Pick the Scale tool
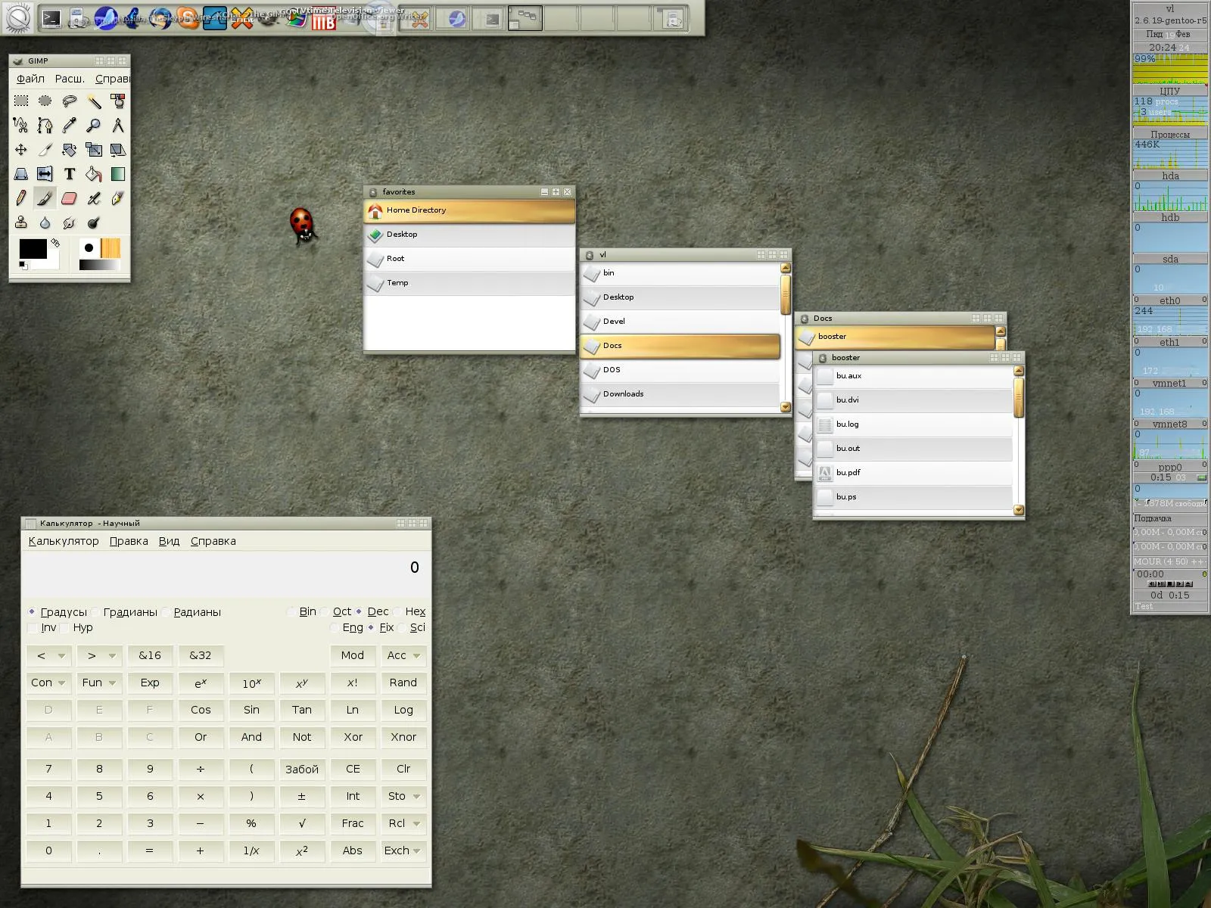 pyautogui.click(x=94, y=150)
